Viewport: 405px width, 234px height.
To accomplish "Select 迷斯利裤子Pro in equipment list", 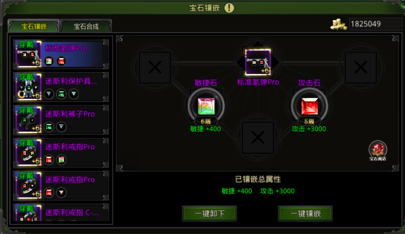I will tap(61, 120).
